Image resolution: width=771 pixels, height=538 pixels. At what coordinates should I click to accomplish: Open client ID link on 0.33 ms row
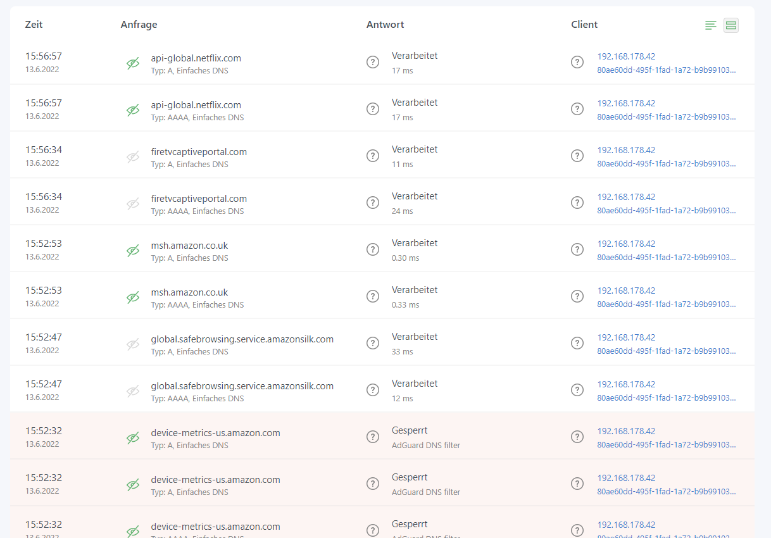point(666,304)
